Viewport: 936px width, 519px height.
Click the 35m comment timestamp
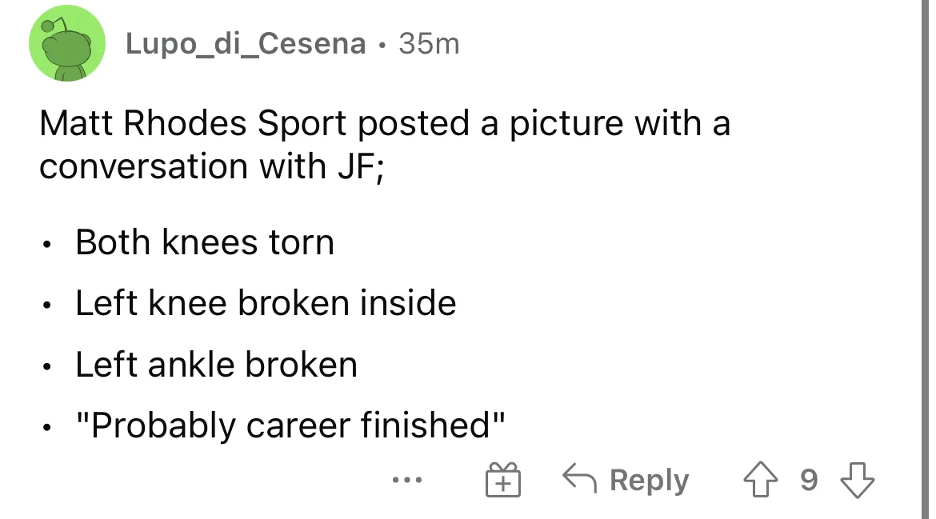point(430,44)
